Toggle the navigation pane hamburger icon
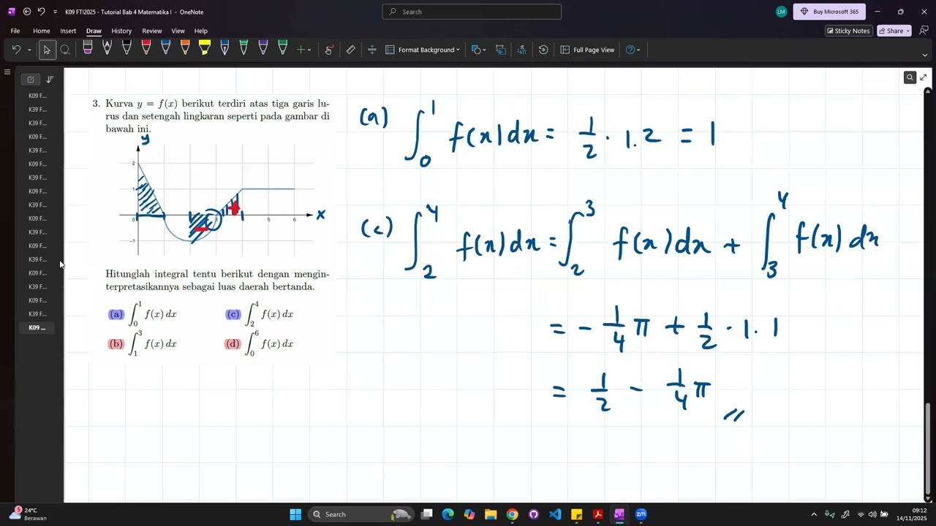The image size is (936, 526). point(7,72)
